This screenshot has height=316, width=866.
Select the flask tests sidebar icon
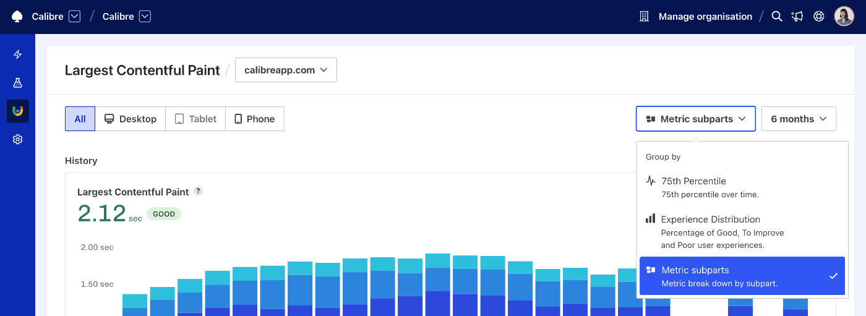tap(18, 83)
